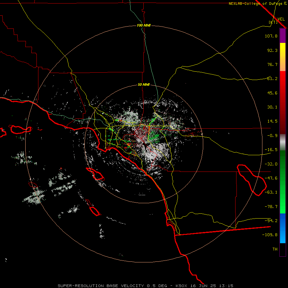Screen dimensions: 288x288
Task: Click the -16.5 legend value
Action: (x=271, y=150)
